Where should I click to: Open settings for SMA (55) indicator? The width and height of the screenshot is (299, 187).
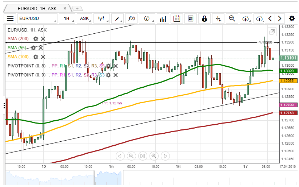pos(33,48)
